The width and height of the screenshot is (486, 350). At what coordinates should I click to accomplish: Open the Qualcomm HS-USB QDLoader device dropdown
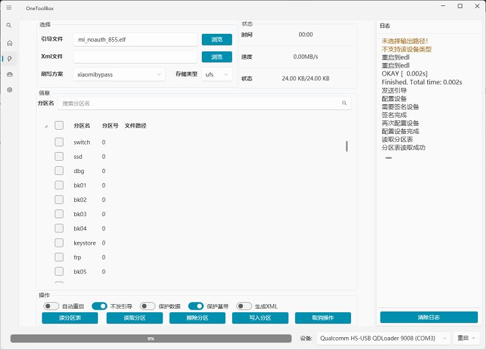coord(384,338)
